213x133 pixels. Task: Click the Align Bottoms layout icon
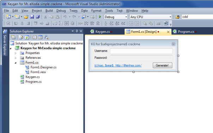point(47,24)
